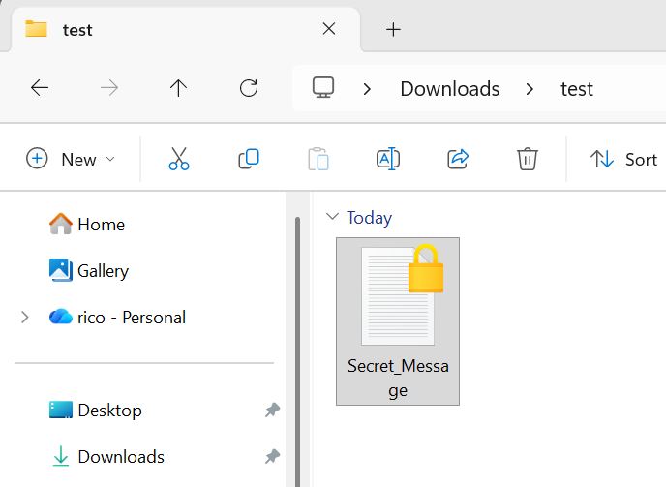The image size is (666, 487).
Task: Click the Paste clipboard icon
Action: coord(318,159)
